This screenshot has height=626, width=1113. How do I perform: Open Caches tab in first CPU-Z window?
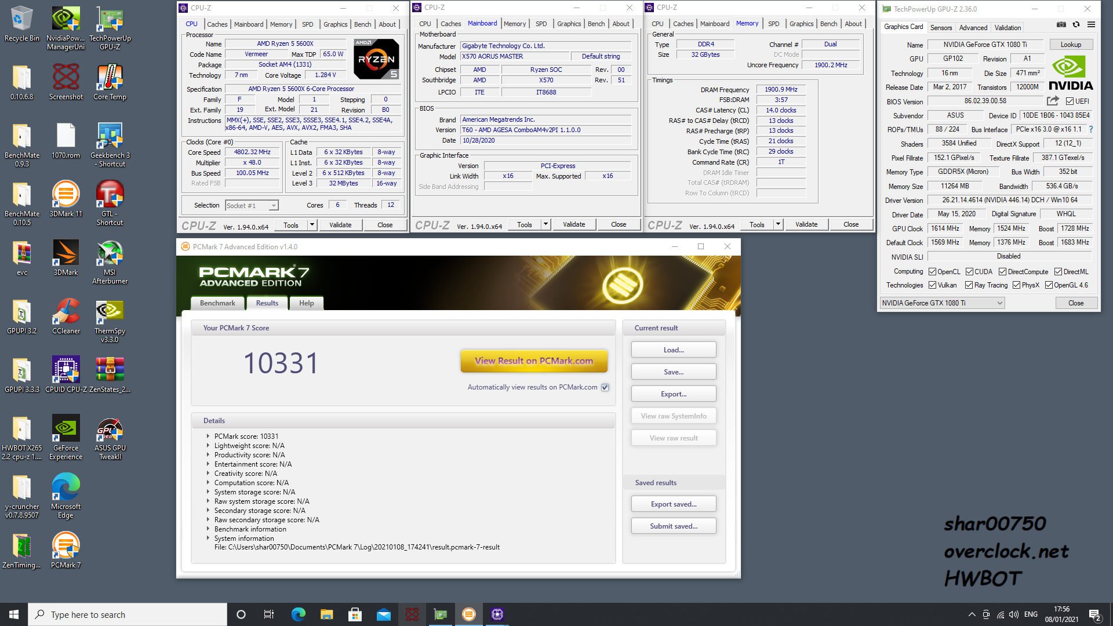coord(217,24)
